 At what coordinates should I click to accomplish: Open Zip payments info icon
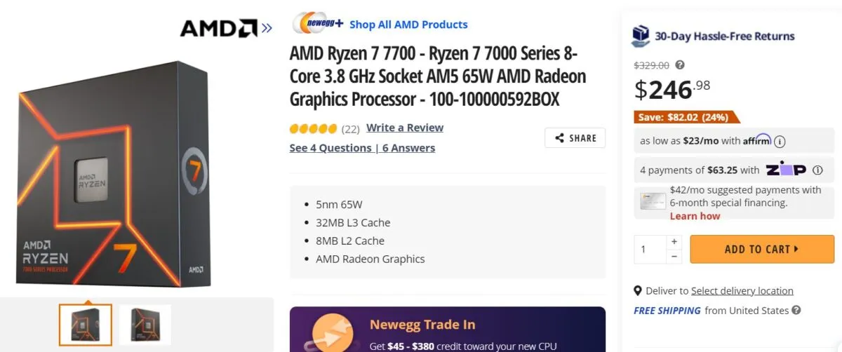coord(817,170)
